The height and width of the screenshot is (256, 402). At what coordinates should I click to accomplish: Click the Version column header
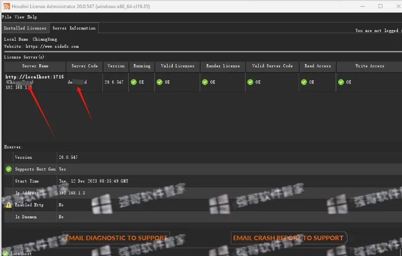pyautogui.click(x=116, y=66)
